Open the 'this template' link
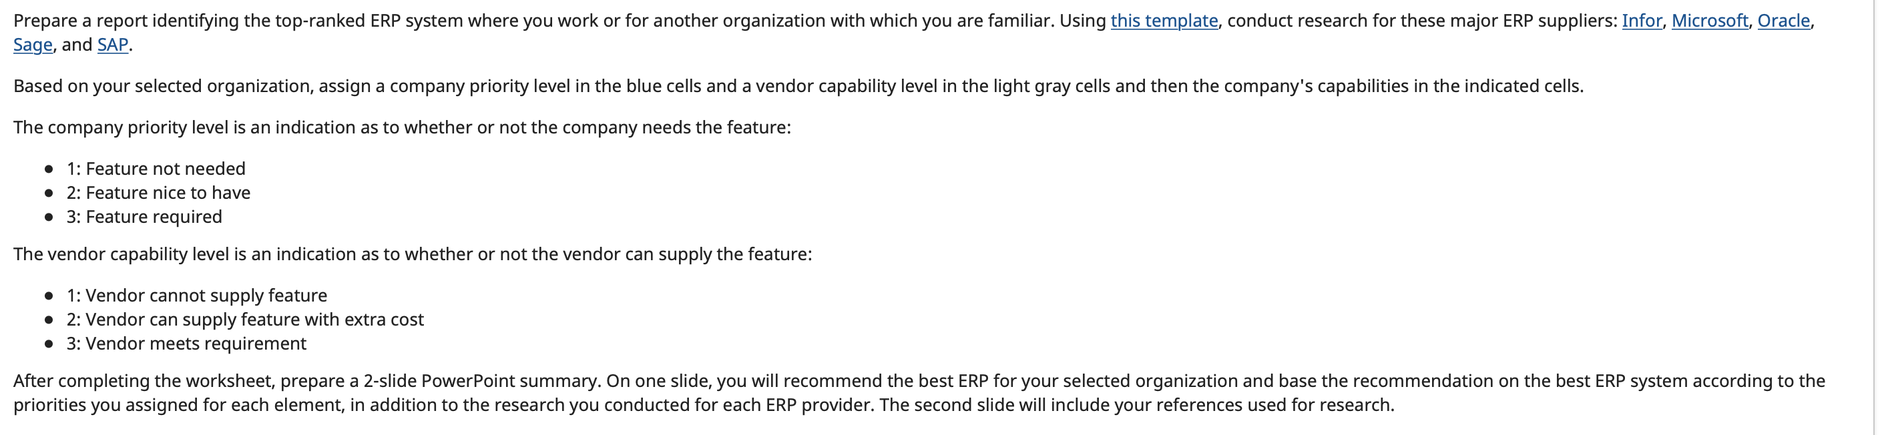Screen dimensions: 1880x435 [1164, 21]
